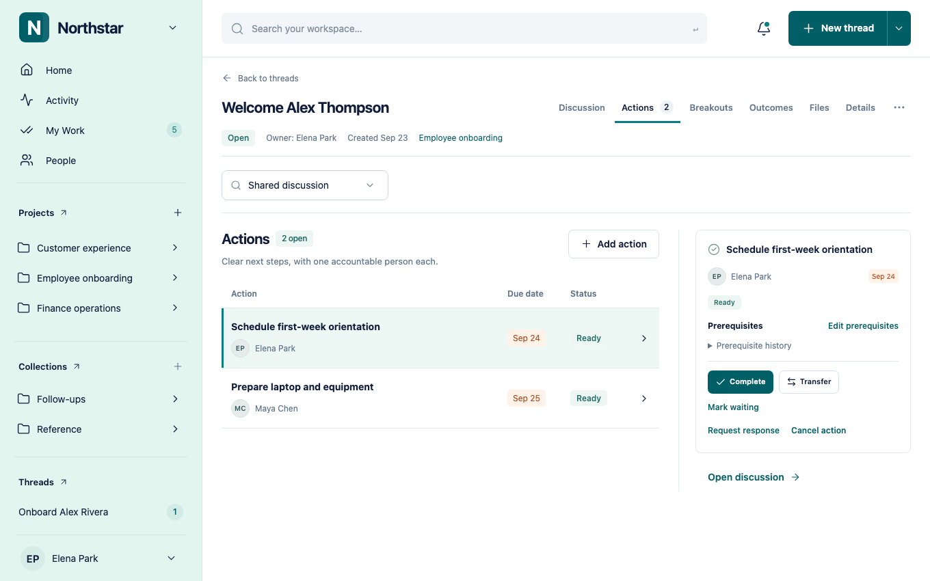Open Elena Park account menu chevron
This screenshot has width=930, height=581.
[172, 558]
